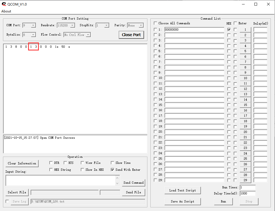Toggle the Show In HEX checkbox
The image size is (275, 211).
click(x=82, y=170)
